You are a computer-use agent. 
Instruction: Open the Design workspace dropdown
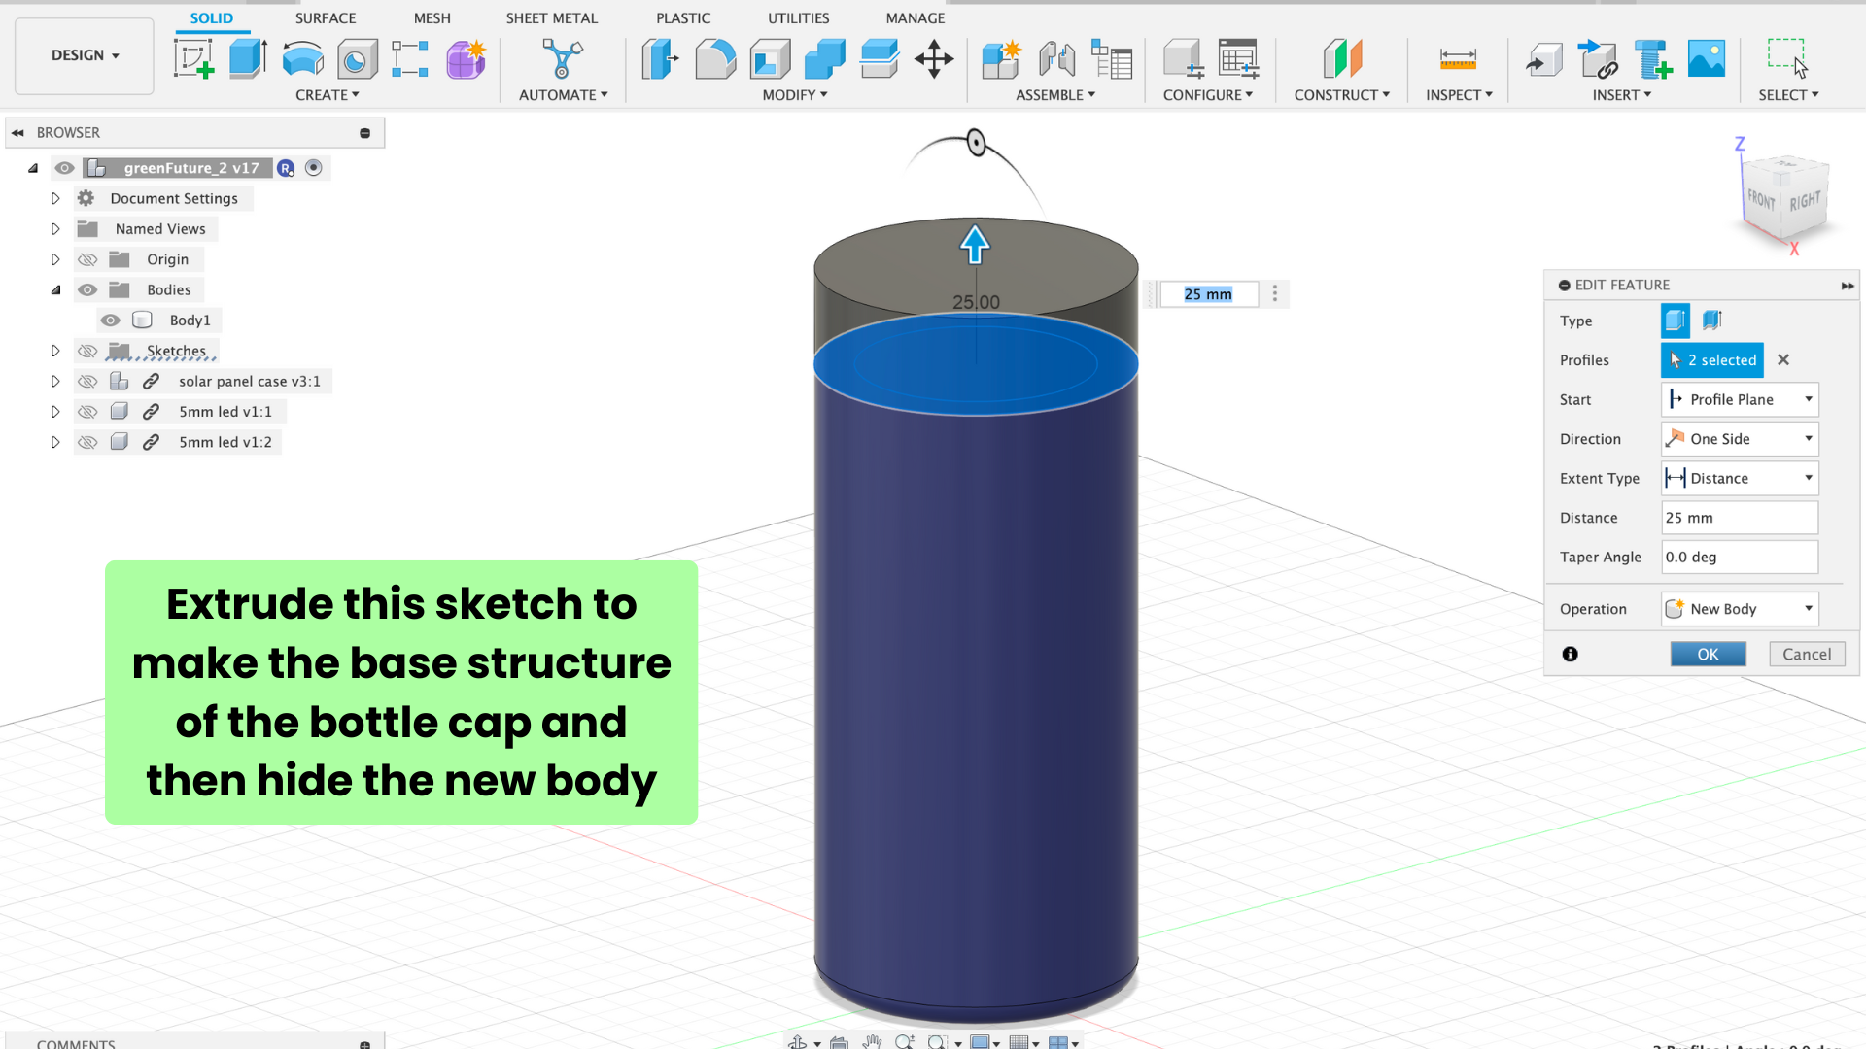pos(85,55)
